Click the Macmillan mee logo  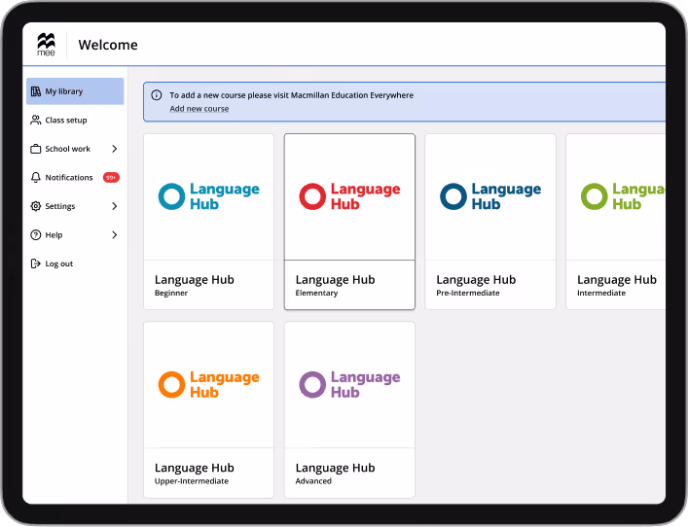[46, 45]
